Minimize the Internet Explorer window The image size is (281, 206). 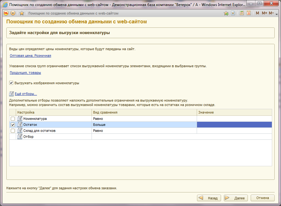click(251, 3)
